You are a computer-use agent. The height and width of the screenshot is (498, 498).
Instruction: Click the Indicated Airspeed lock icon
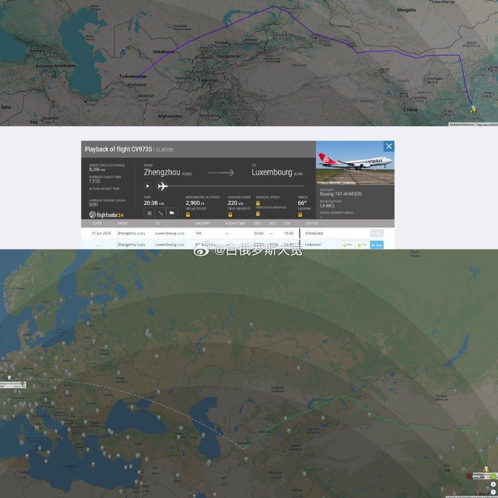coord(258,214)
